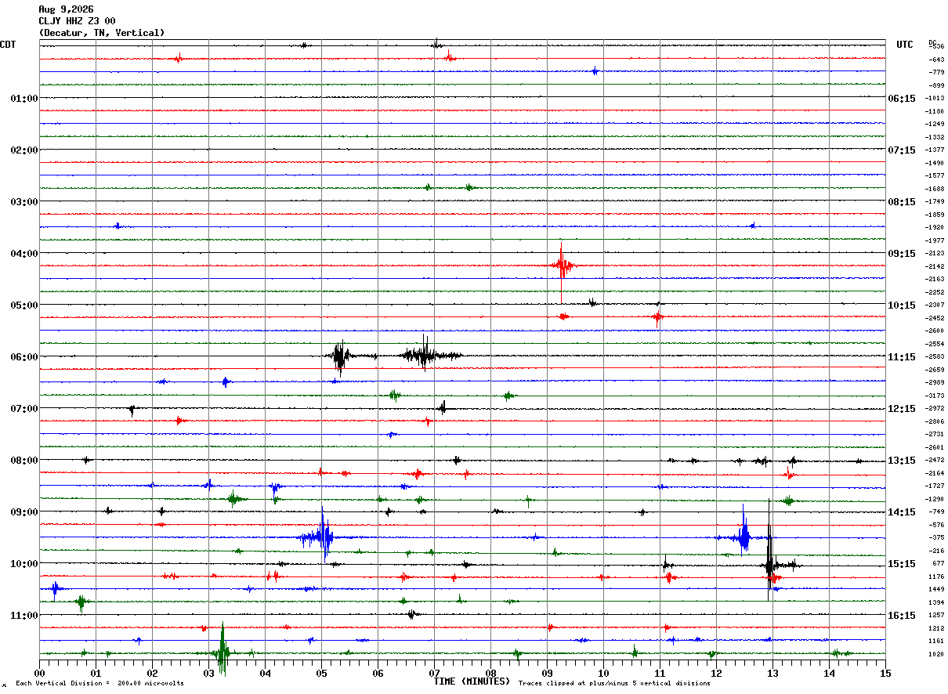Click the 08:15 UTC time label
948x694 pixels.
(x=902, y=202)
